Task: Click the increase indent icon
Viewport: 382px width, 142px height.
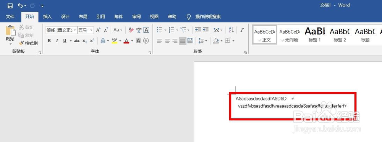Action: pos(206,30)
